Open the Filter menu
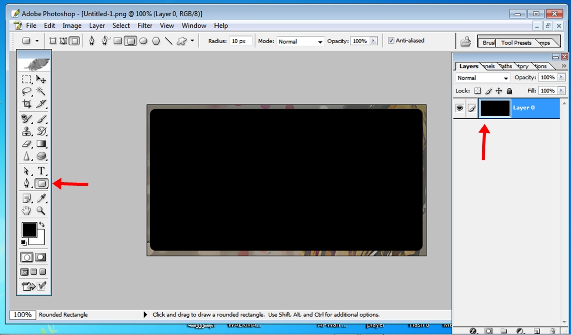This screenshot has height=335, width=571. (x=145, y=25)
